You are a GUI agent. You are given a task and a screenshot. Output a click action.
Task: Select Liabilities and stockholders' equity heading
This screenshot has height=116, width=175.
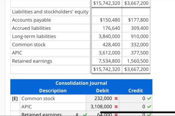50,12
